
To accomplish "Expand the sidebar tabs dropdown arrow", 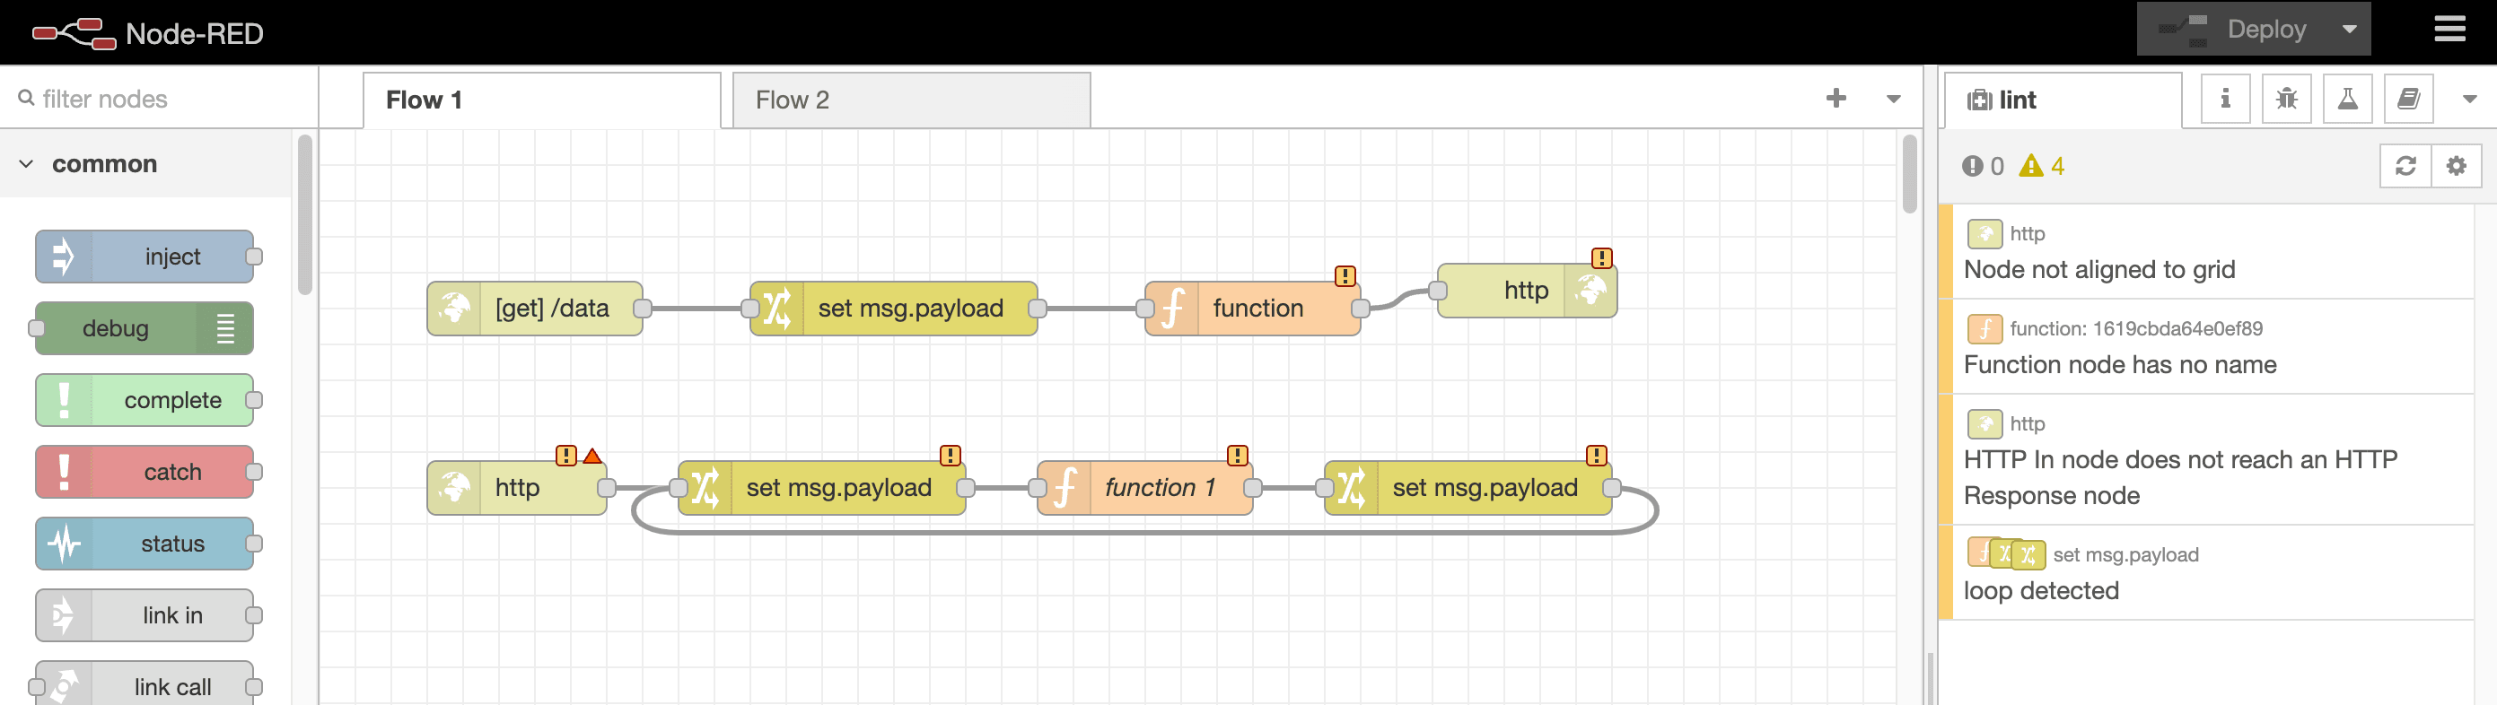I will (2469, 99).
